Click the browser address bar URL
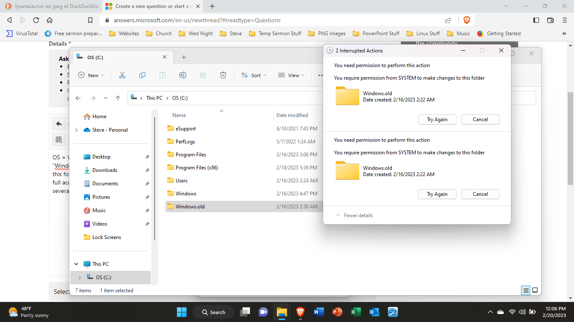This screenshot has height=322, width=574. [x=197, y=20]
